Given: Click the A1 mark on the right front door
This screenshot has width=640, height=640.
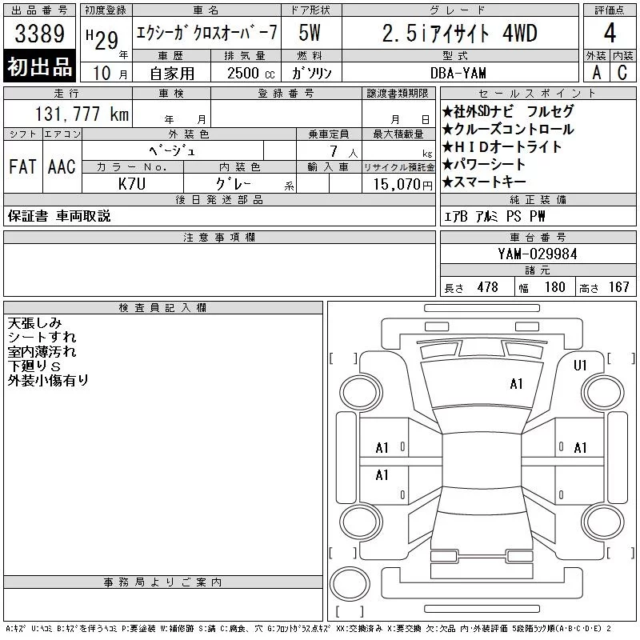Looking at the screenshot, I should (x=580, y=448).
